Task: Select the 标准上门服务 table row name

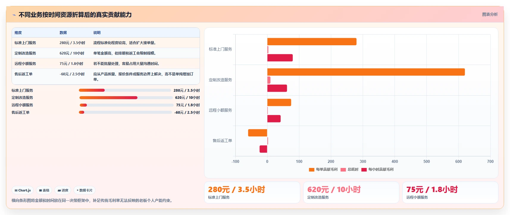Action: point(25,43)
